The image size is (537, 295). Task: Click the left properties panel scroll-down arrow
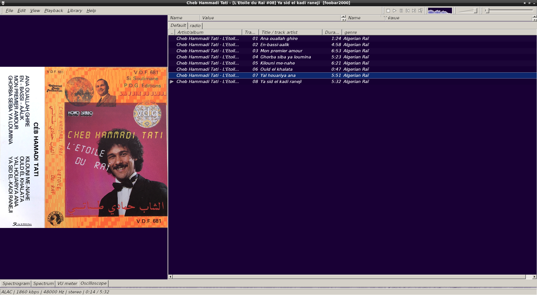343,20
